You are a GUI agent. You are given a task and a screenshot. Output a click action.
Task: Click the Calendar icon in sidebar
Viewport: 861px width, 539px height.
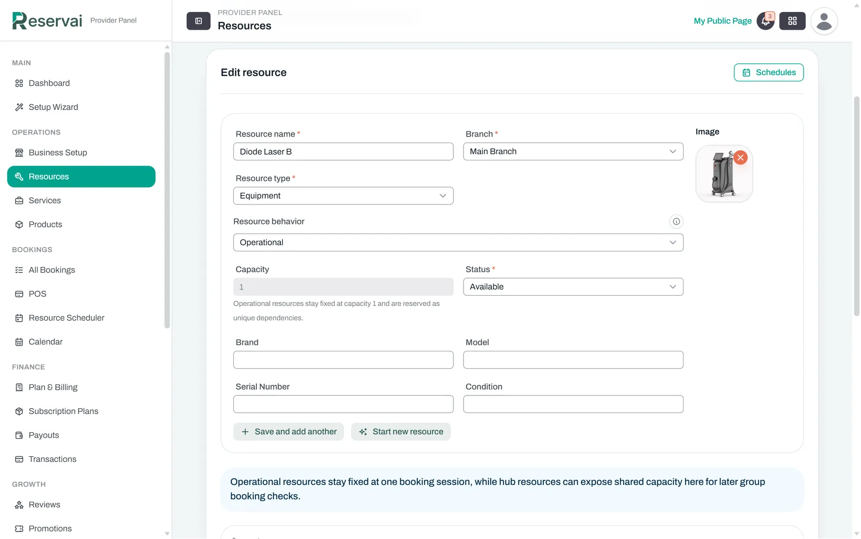pyautogui.click(x=19, y=342)
